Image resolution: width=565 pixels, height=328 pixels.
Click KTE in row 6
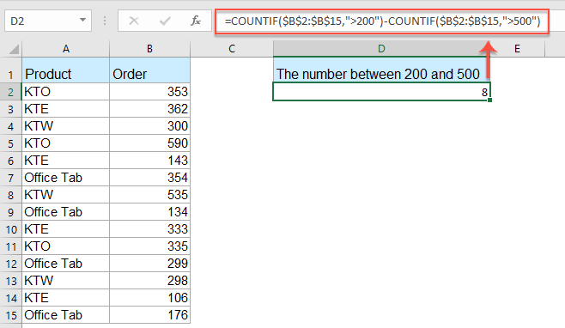point(65,161)
